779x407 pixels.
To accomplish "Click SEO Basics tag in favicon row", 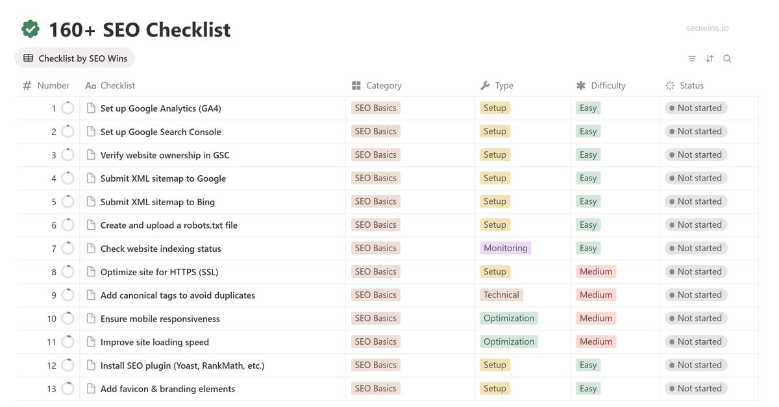I will [375, 388].
